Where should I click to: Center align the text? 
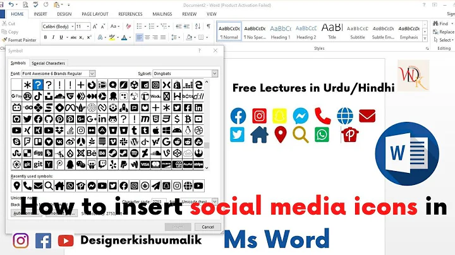147,37
